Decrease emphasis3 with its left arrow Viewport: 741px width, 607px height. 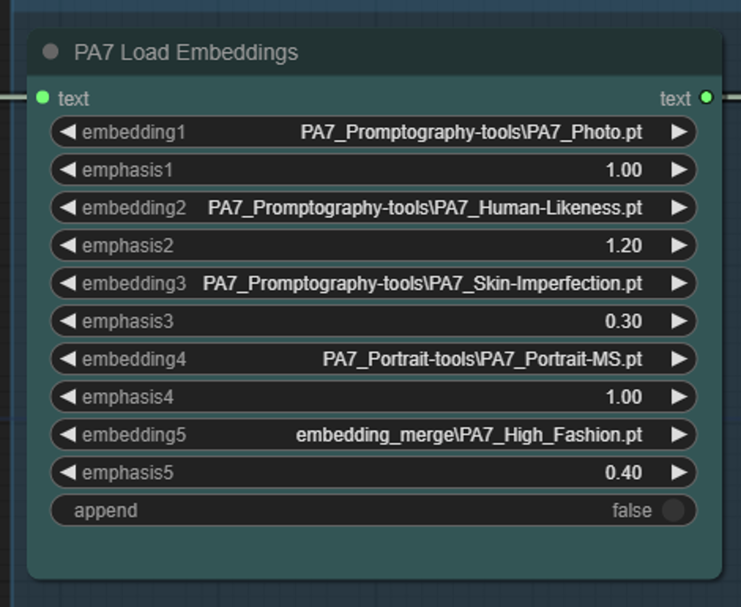click(x=68, y=321)
